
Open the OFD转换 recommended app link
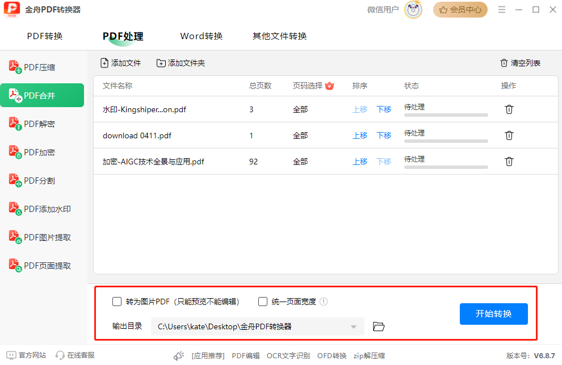332,356
